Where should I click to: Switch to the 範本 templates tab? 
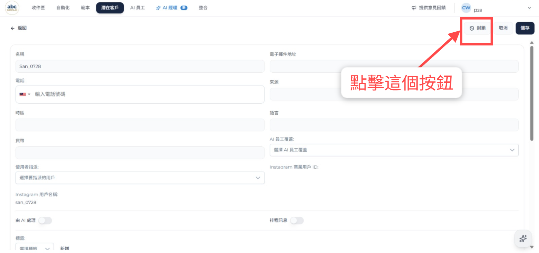(85, 8)
